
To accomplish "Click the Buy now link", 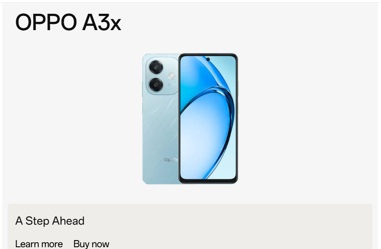I will (x=91, y=244).
